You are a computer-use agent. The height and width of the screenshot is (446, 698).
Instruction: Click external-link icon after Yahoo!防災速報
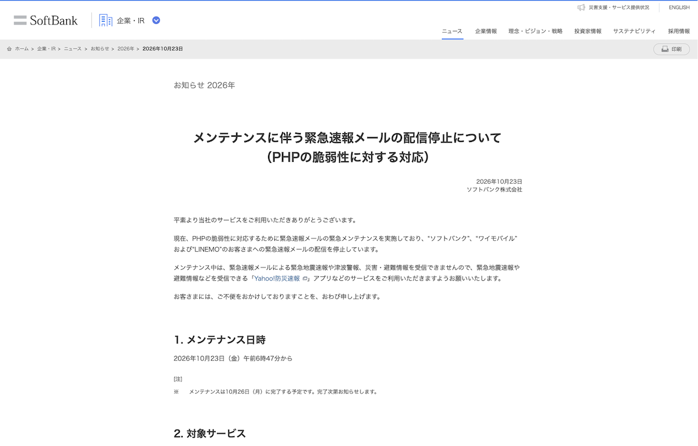point(305,279)
